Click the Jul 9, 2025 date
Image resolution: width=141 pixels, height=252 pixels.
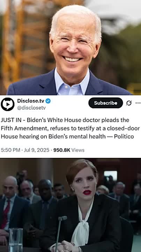point(37,150)
